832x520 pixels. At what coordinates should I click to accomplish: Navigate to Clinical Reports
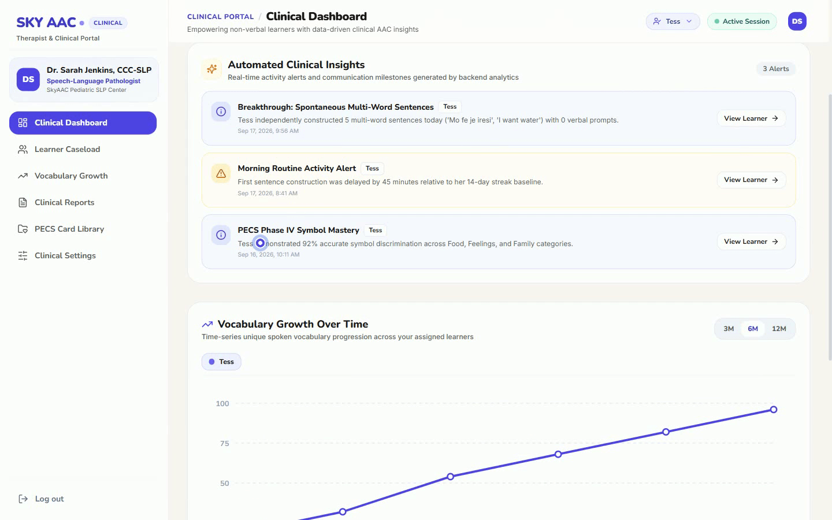tap(83, 202)
